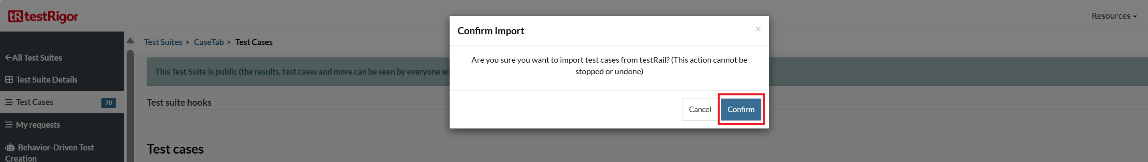Click the 70 count badge on Test Cases
Viewport: 1148px width, 162px height.
tap(108, 103)
